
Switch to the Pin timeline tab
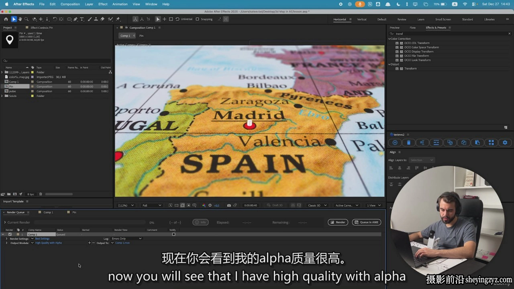(74, 212)
